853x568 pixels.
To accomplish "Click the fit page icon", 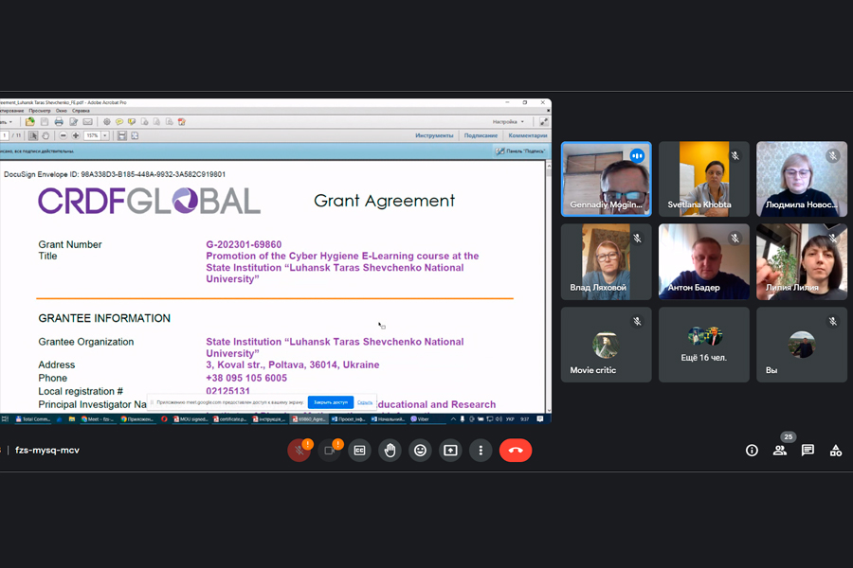I will pos(135,135).
